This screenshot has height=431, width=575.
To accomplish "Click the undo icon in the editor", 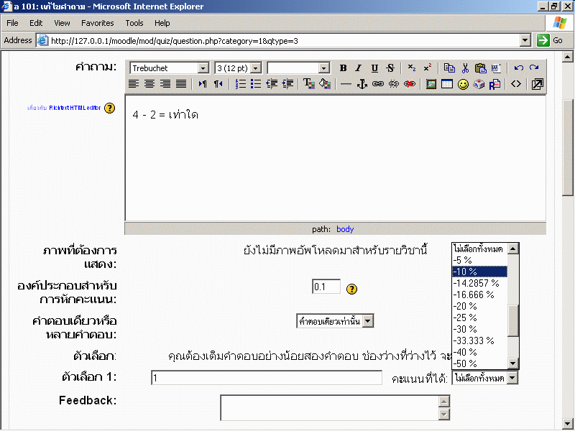I will [x=518, y=68].
